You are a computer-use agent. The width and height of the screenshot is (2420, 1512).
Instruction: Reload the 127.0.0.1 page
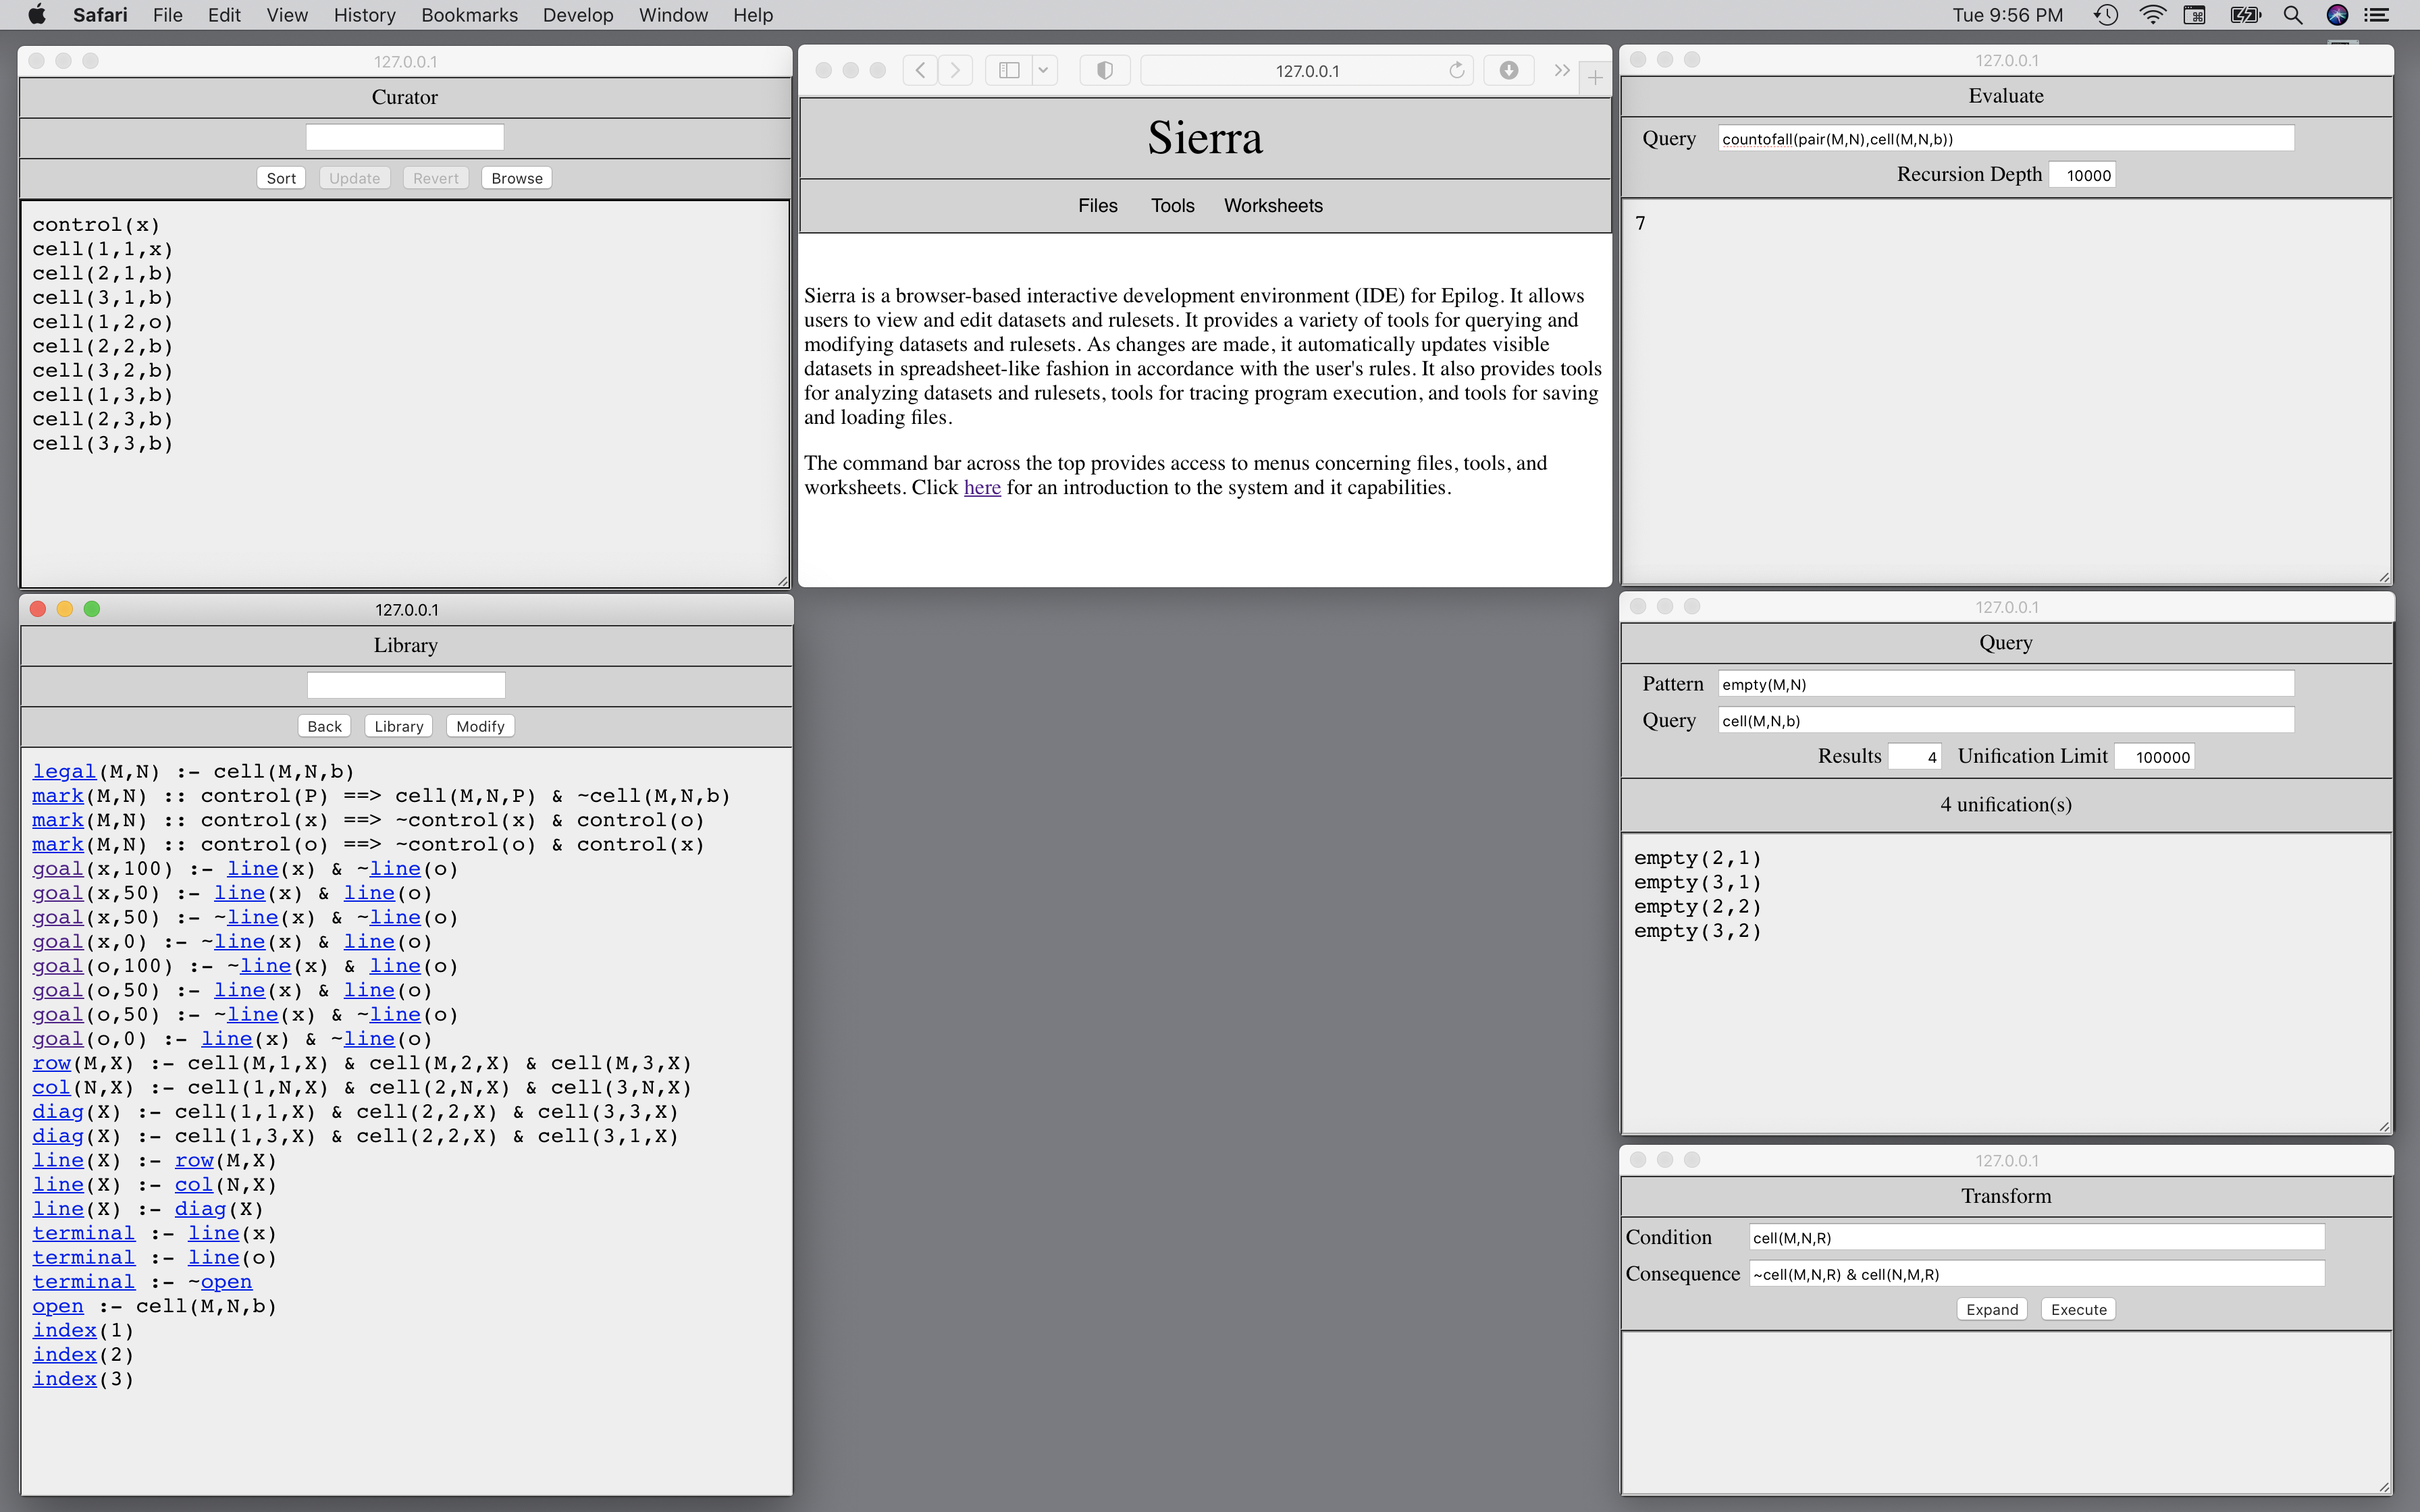click(1456, 70)
